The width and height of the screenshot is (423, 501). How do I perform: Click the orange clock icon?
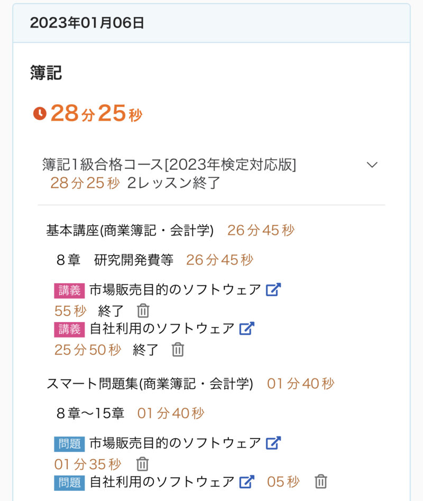pyautogui.click(x=40, y=114)
